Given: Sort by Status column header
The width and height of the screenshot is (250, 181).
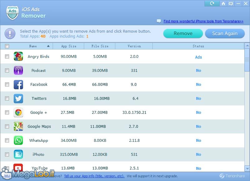Looking at the screenshot, I should 198,46.
